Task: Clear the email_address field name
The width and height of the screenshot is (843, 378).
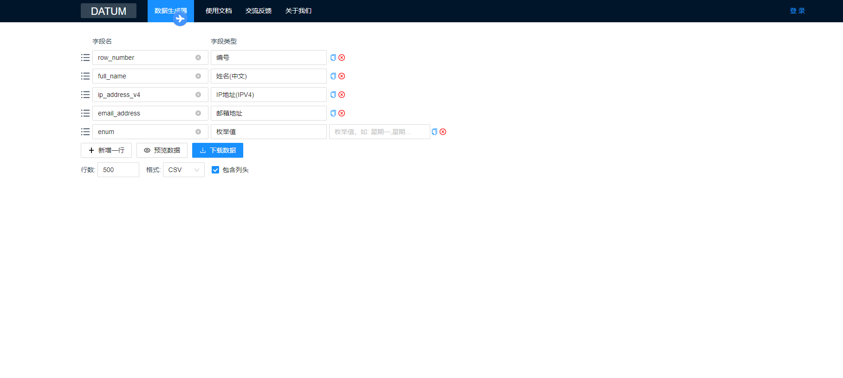Action: pos(198,113)
